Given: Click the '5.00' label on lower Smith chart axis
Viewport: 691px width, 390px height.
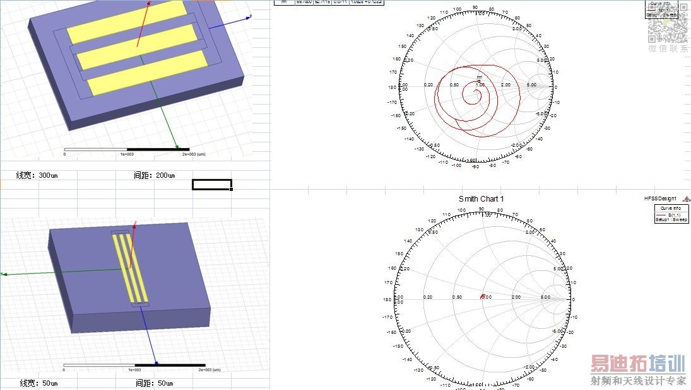Looking at the screenshot, I should [x=545, y=297].
